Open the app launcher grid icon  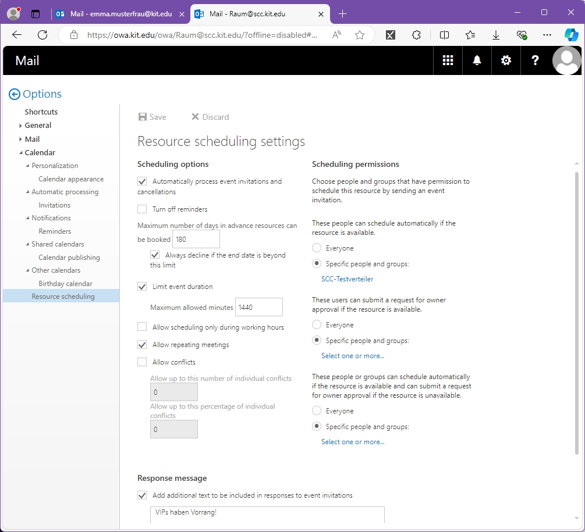click(448, 60)
